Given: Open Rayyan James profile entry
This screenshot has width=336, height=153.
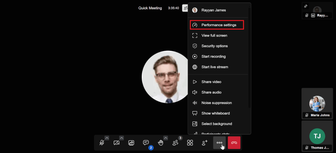Looking at the screenshot, I should pos(213,10).
